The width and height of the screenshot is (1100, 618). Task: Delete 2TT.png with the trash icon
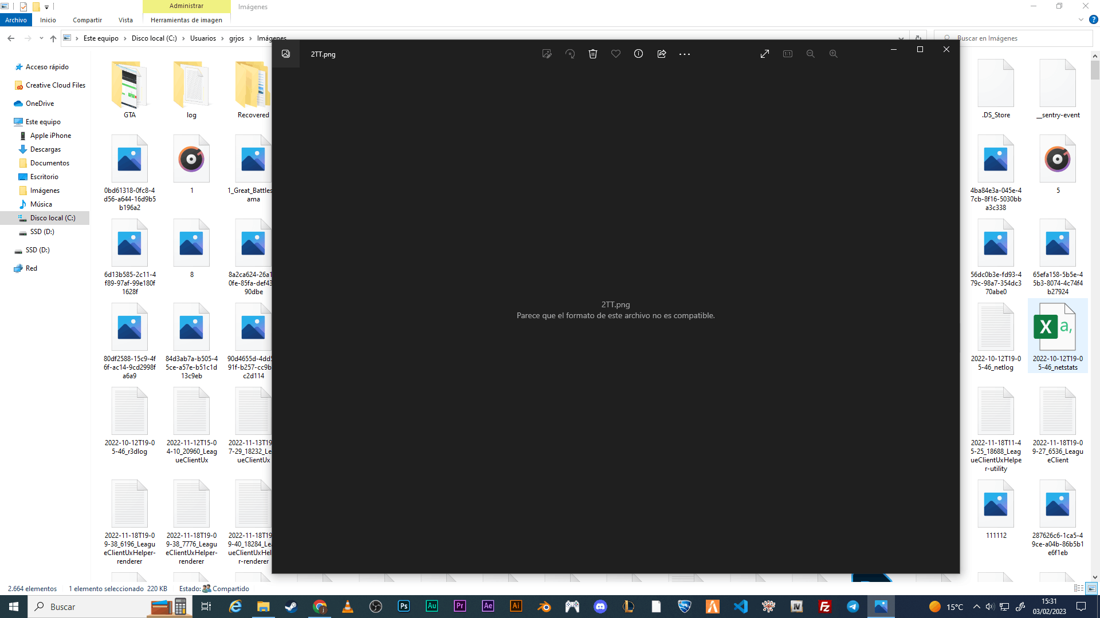point(593,54)
